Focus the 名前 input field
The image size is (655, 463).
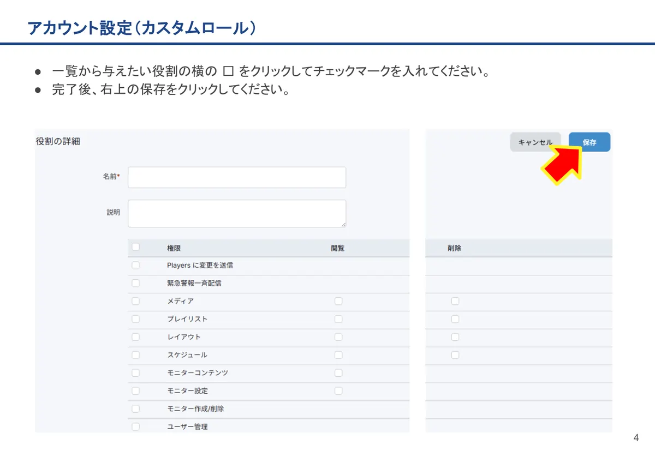pyautogui.click(x=237, y=177)
